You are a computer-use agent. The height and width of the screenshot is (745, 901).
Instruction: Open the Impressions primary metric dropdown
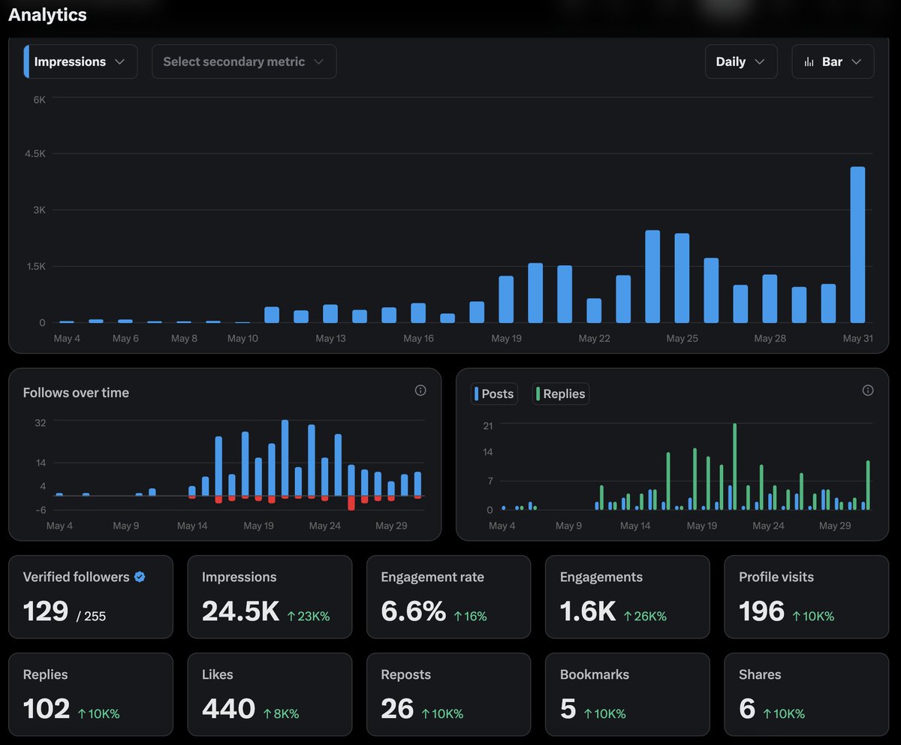coord(80,62)
